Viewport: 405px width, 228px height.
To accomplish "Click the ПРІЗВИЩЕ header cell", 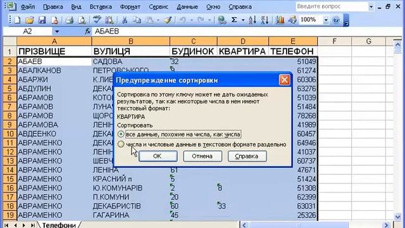I will 54,51.
